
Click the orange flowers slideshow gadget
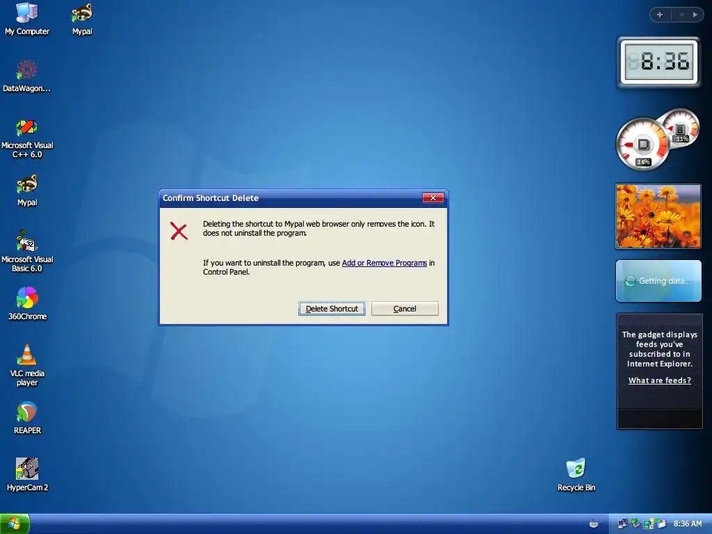(658, 216)
